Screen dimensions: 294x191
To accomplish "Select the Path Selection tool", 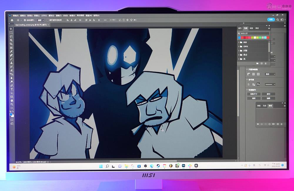I will click(12, 93).
